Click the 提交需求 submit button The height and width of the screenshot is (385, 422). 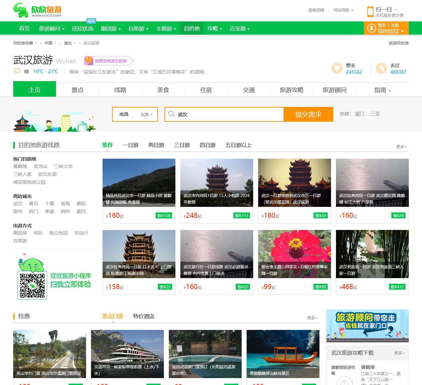(x=309, y=114)
